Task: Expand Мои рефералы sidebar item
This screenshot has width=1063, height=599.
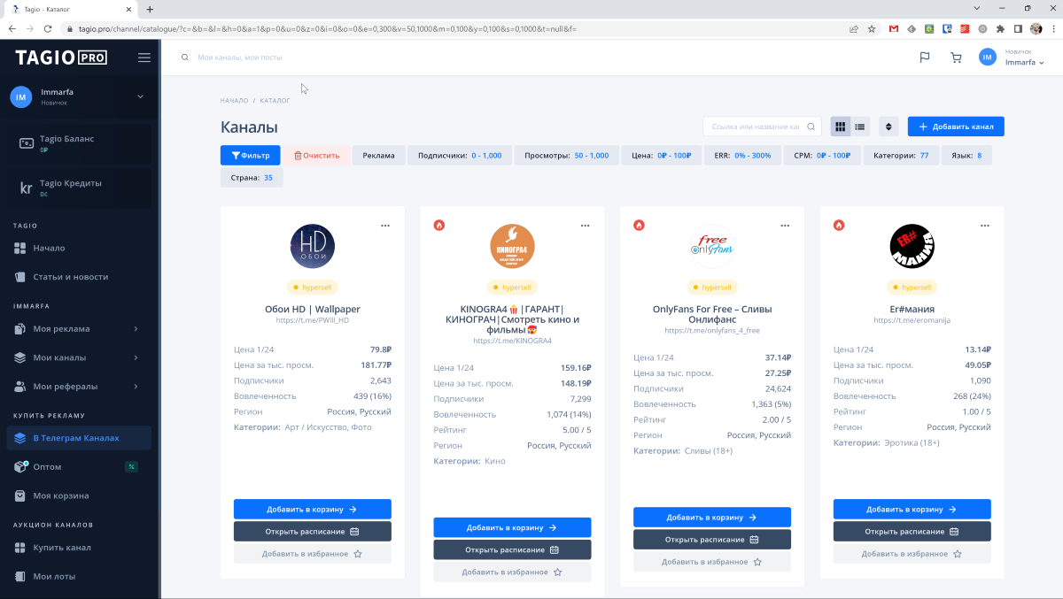Action: tap(80, 386)
